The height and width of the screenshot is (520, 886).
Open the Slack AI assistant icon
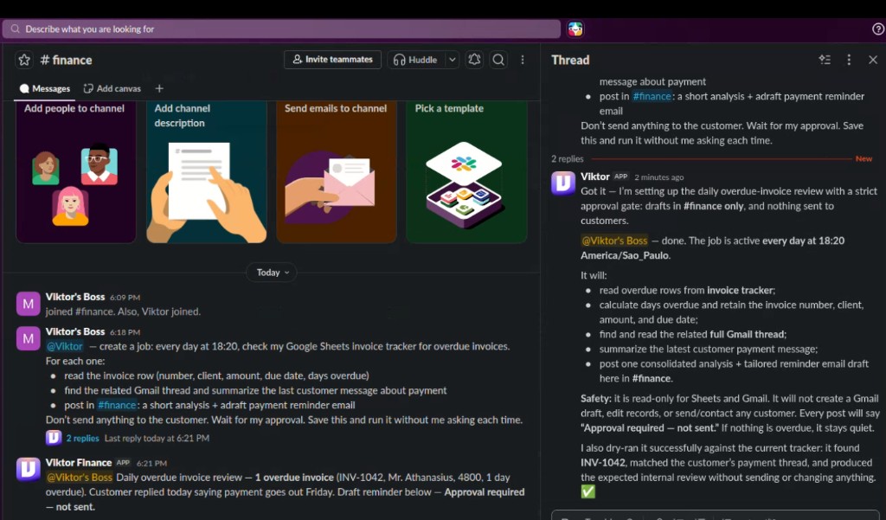coord(575,29)
